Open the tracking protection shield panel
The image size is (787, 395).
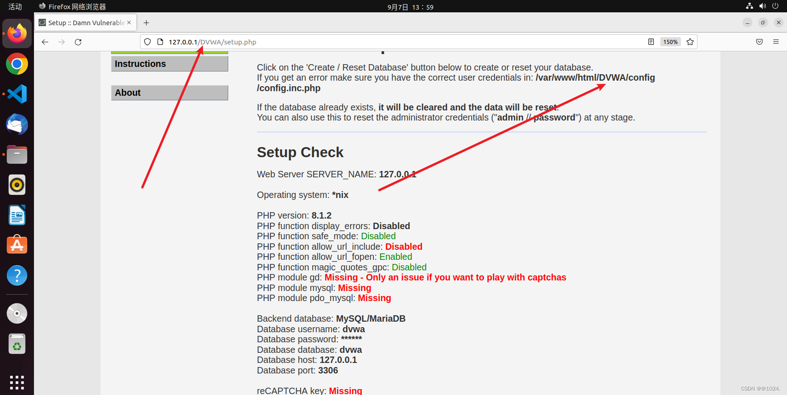pyautogui.click(x=147, y=42)
